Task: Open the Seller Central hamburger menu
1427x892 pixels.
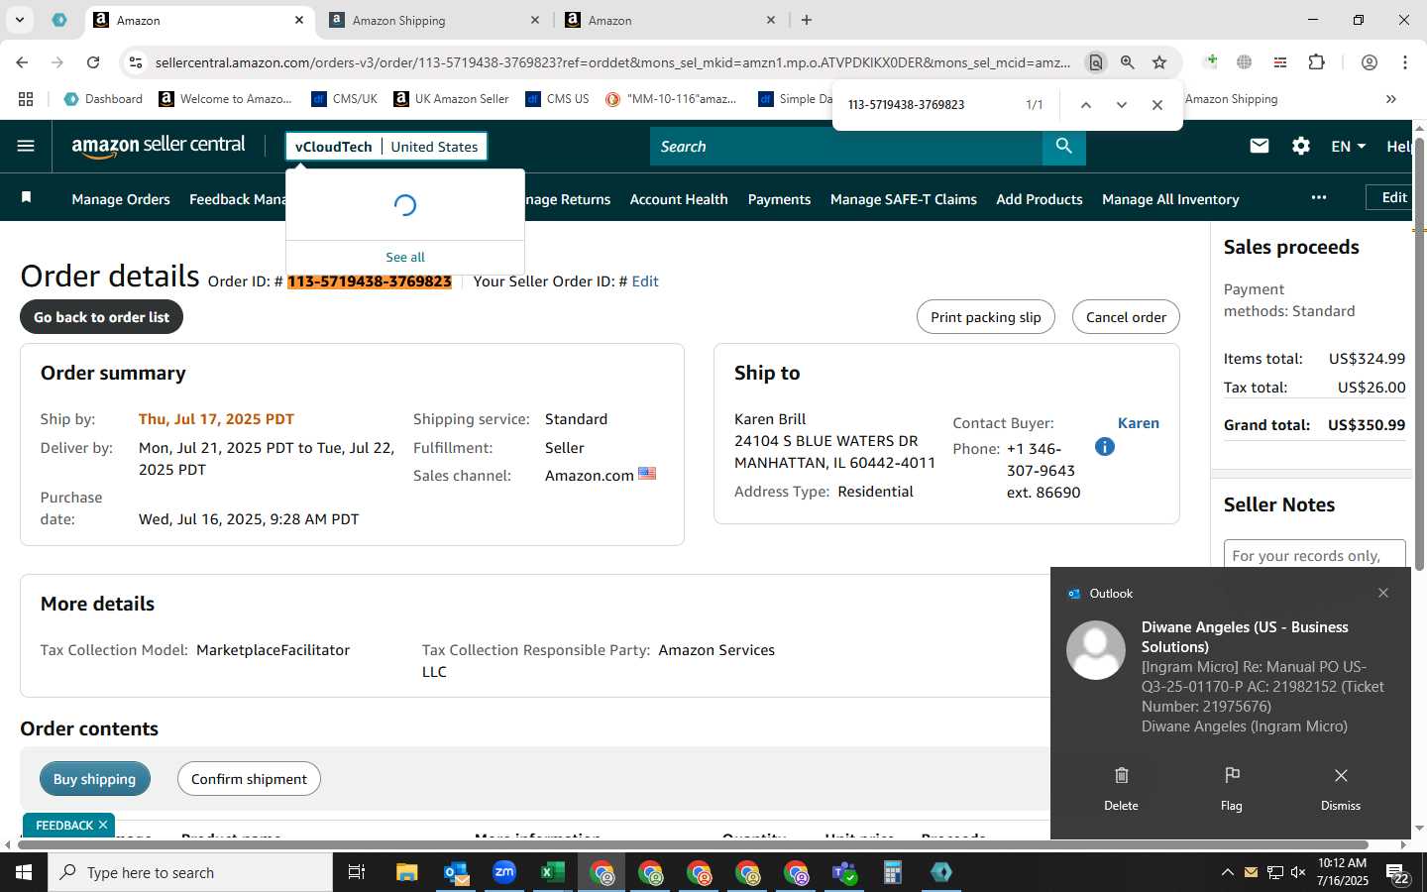Action: (26, 146)
